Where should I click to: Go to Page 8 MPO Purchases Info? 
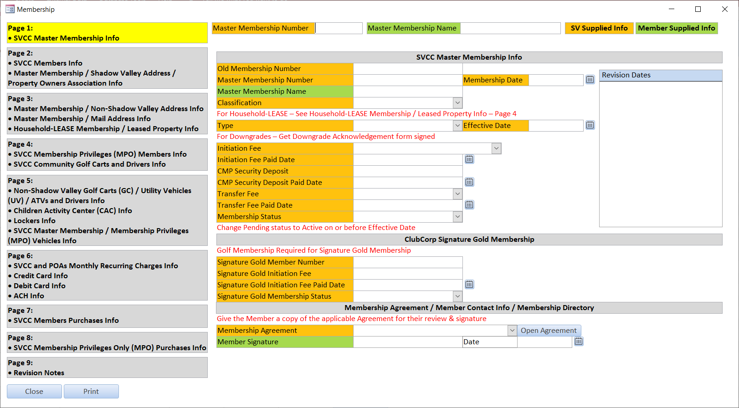click(x=107, y=342)
